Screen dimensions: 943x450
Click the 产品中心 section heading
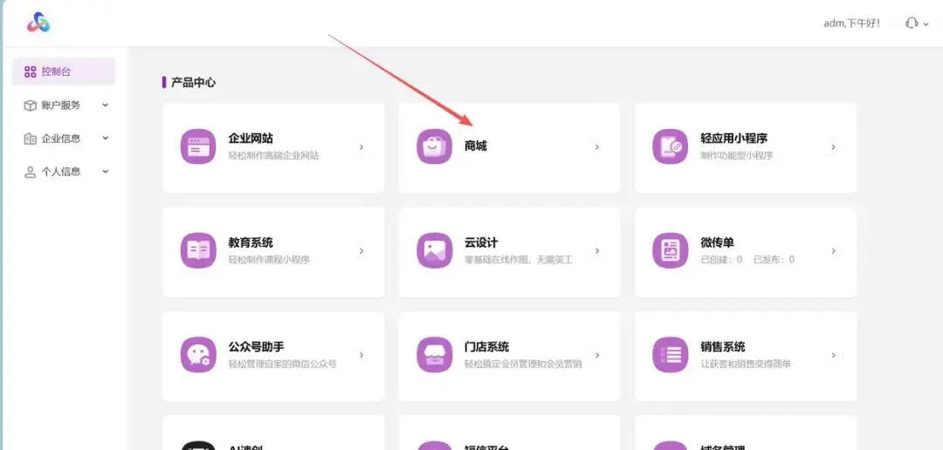tap(193, 82)
